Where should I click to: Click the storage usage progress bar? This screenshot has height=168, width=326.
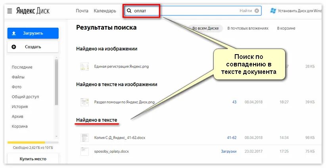coord(33,143)
